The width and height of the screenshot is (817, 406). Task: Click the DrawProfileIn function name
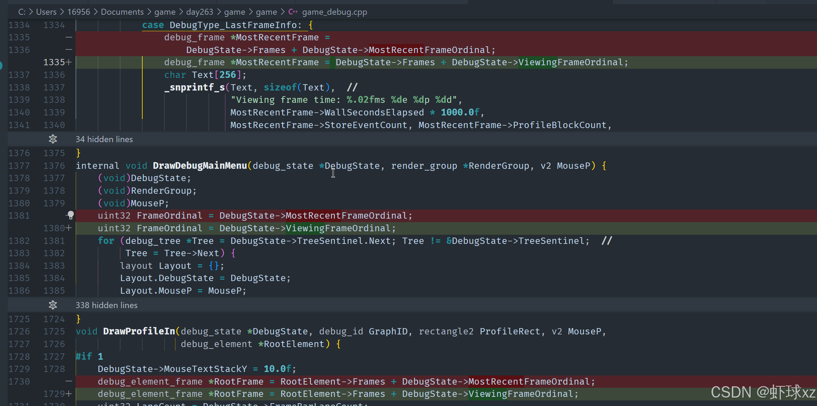pos(139,331)
